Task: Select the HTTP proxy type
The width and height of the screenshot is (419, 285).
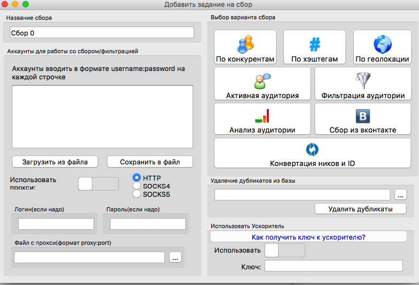Action: [137, 177]
